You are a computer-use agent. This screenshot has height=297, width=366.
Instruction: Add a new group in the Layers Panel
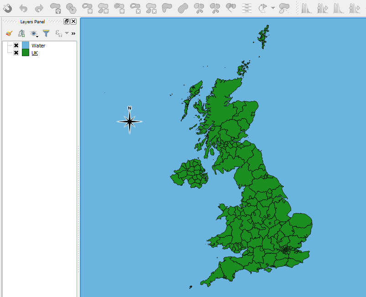[x=21, y=33]
